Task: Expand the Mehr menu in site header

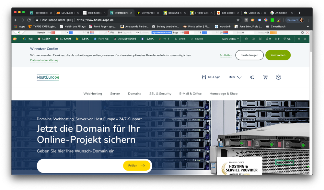Action: [x=235, y=77]
